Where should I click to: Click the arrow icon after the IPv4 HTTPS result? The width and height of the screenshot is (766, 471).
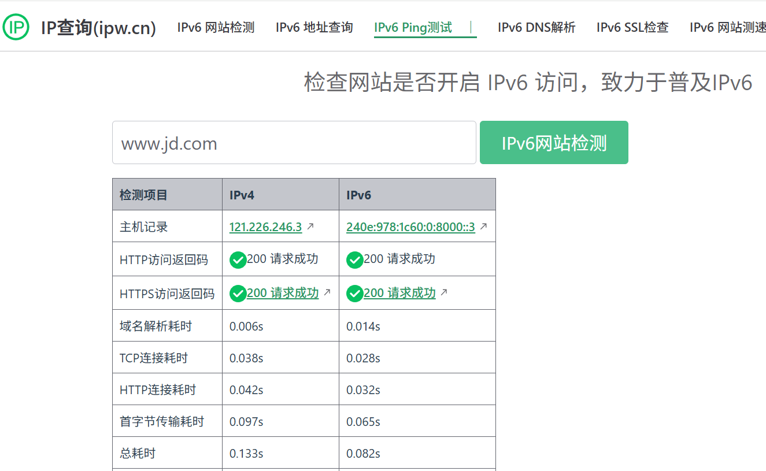point(327,292)
